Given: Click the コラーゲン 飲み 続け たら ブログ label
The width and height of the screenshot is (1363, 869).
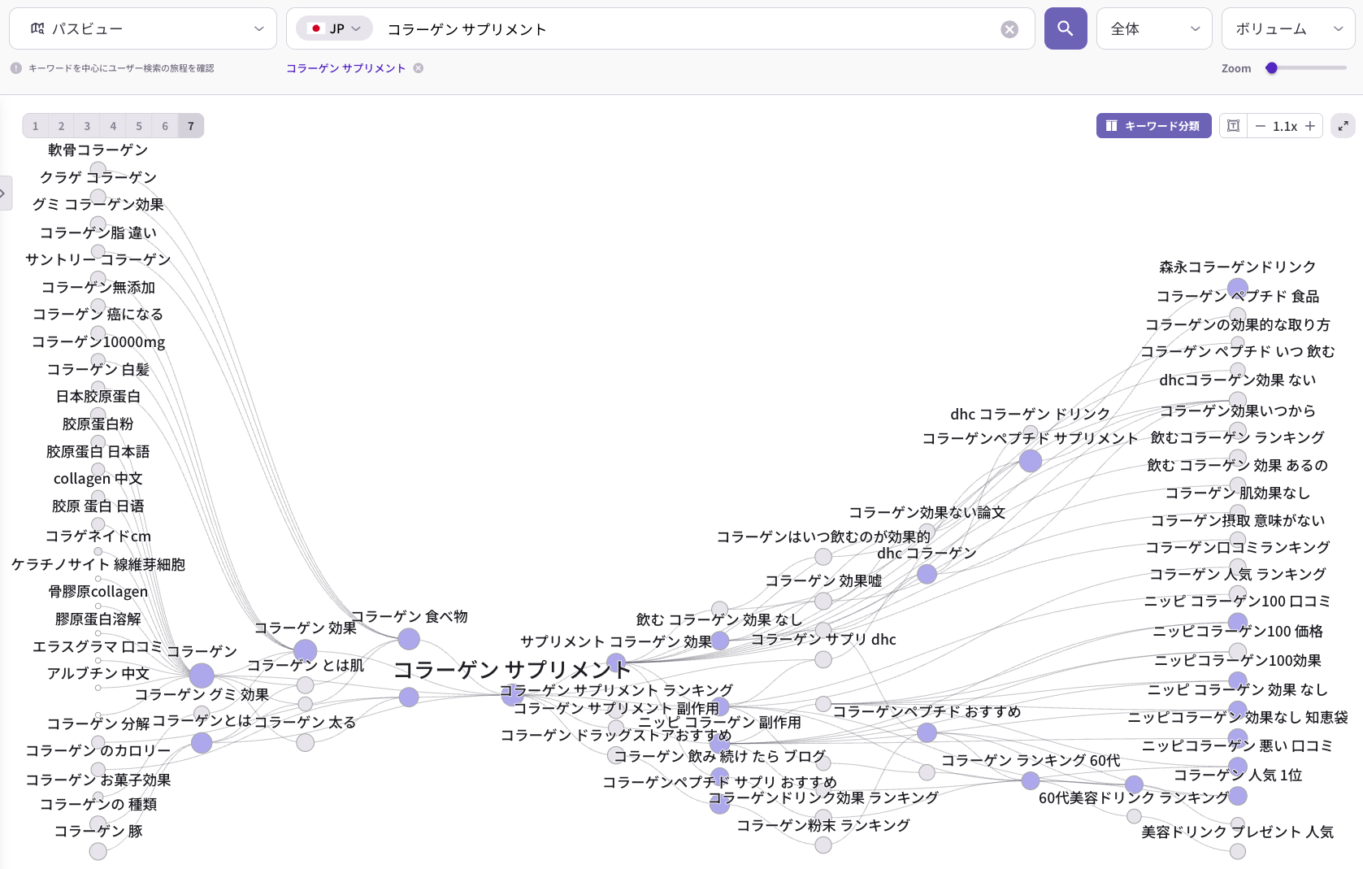Looking at the screenshot, I should pyautogui.click(x=719, y=756).
